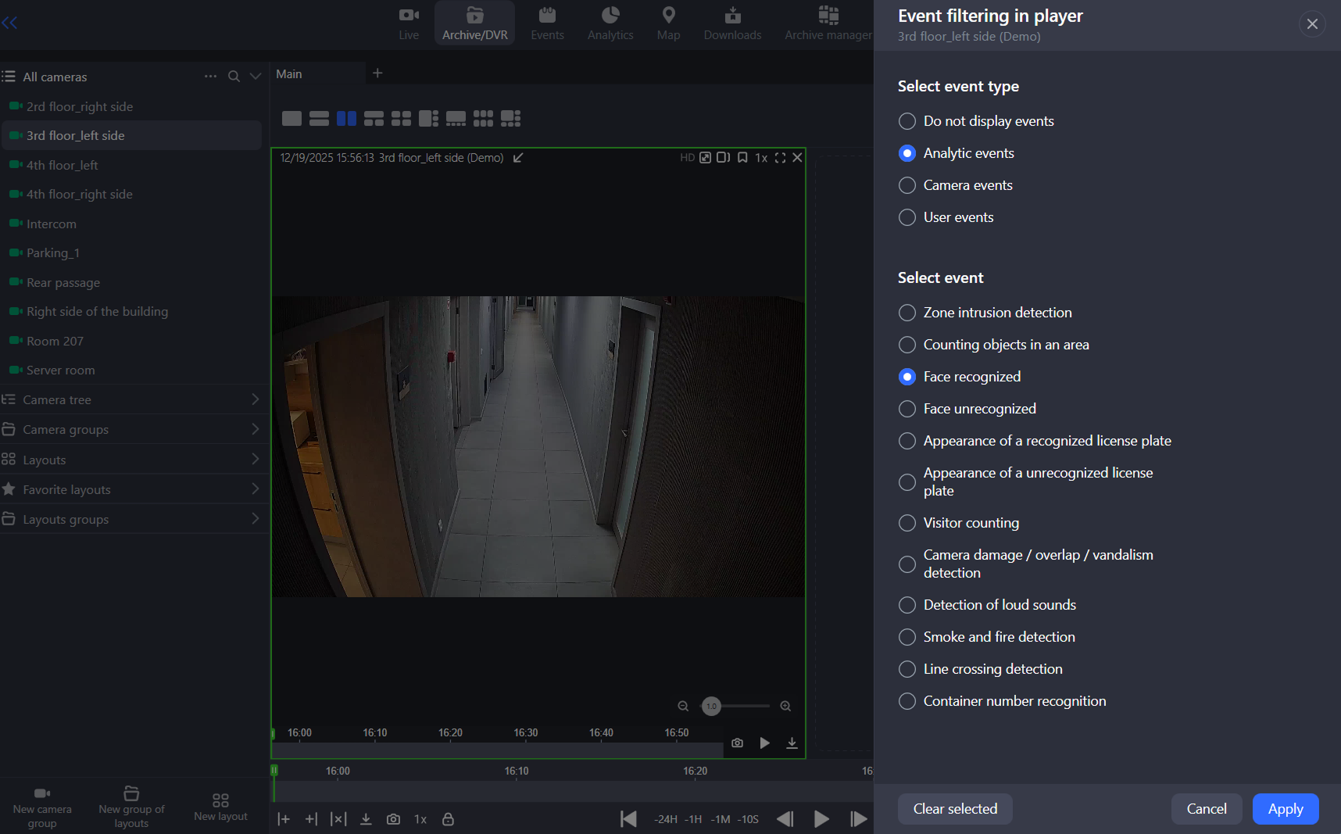Click the search icon in camera list
Screen dimensions: 1341x834
(x=234, y=77)
